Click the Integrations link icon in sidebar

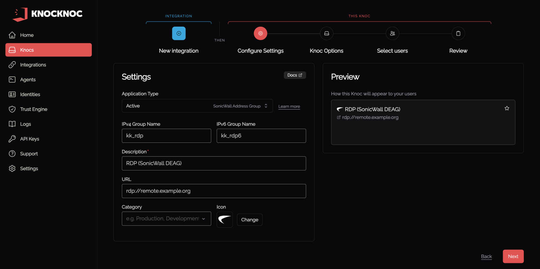[x=12, y=65]
